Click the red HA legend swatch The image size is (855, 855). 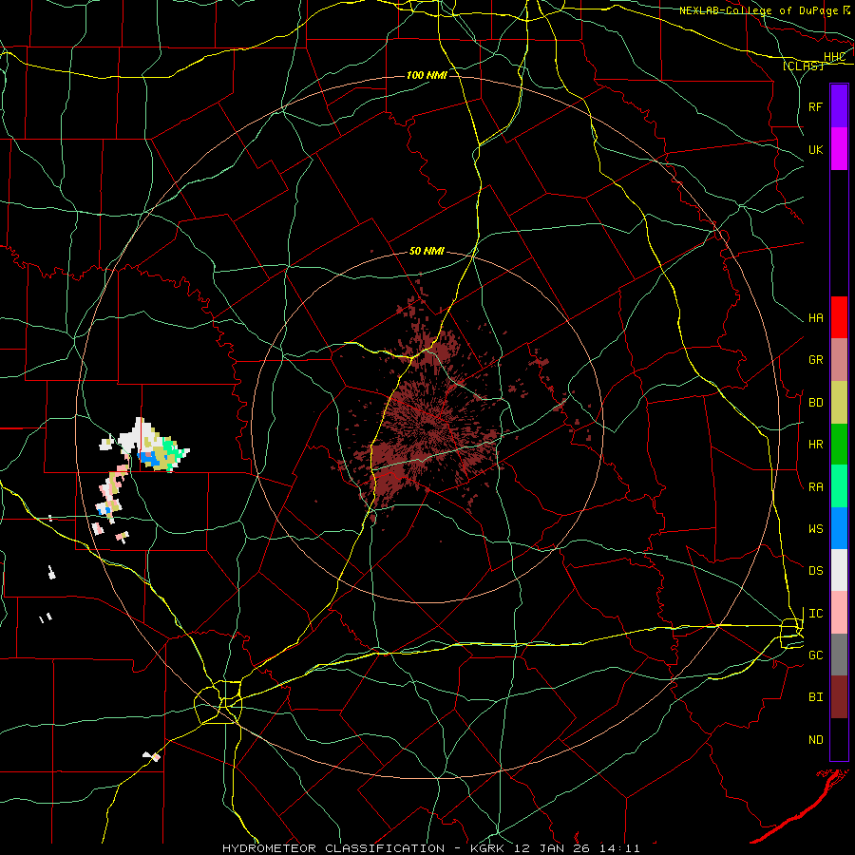point(839,317)
